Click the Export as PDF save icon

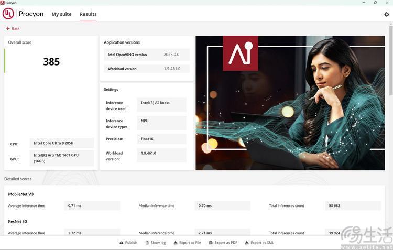point(211,243)
